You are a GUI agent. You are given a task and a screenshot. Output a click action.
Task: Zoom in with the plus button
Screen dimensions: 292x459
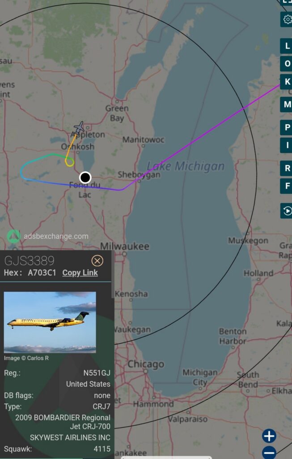click(269, 436)
